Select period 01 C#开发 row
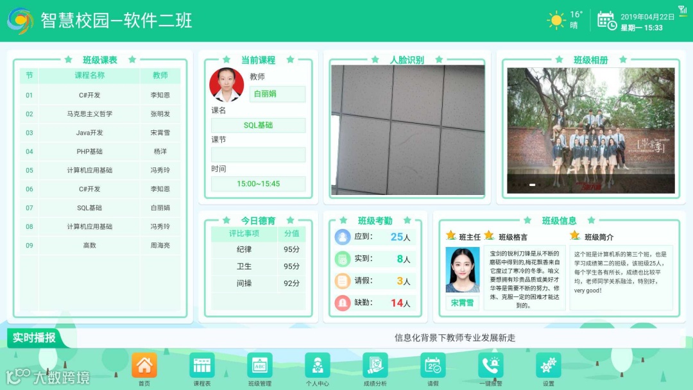The width and height of the screenshot is (693, 390). point(100,95)
